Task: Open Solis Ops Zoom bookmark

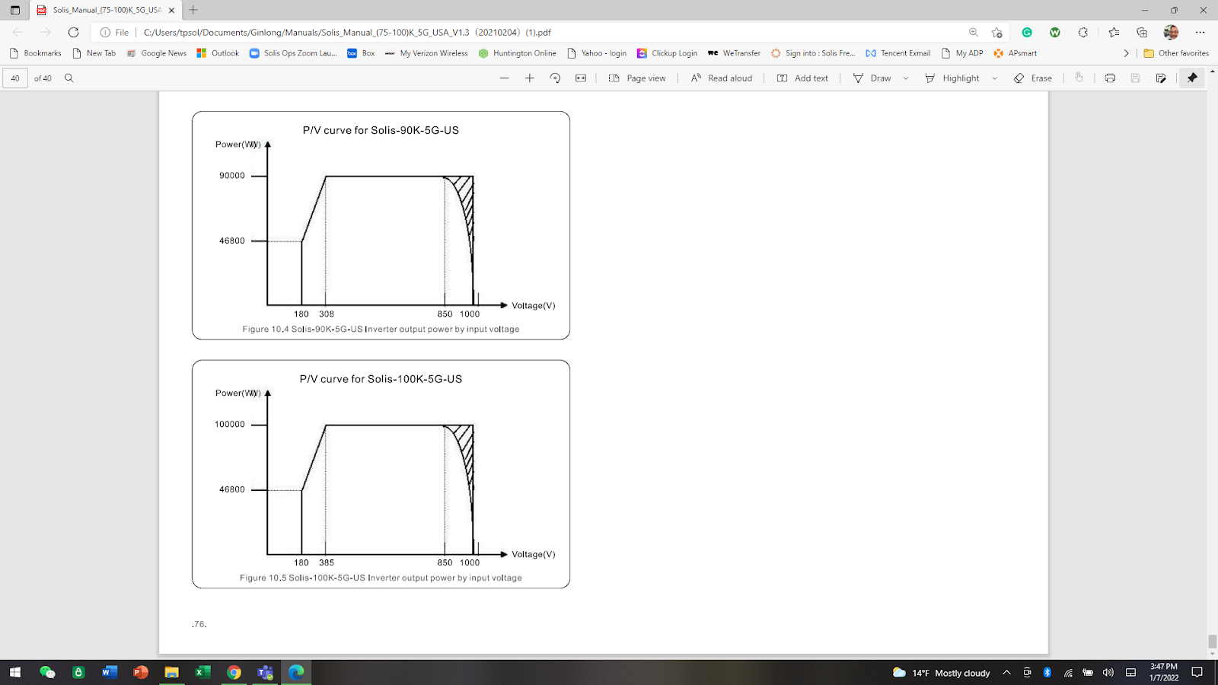Action: point(293,53)
